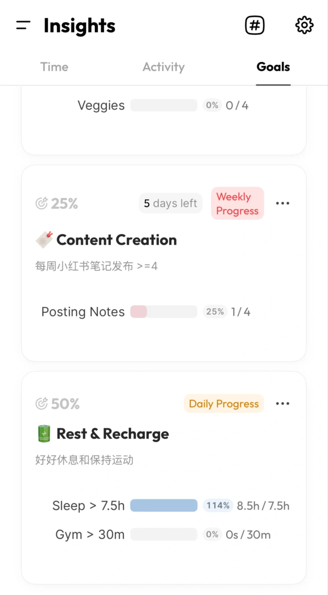Tap the hashtag tags icon
Viewport: 328px width, 595px height.
point(255,25)
